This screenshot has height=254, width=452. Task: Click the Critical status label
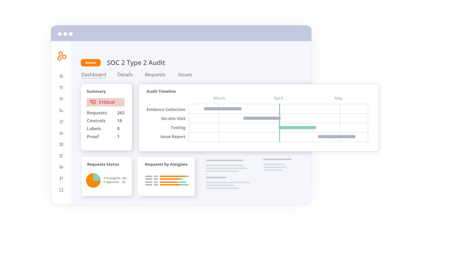[x=106, y=102]
